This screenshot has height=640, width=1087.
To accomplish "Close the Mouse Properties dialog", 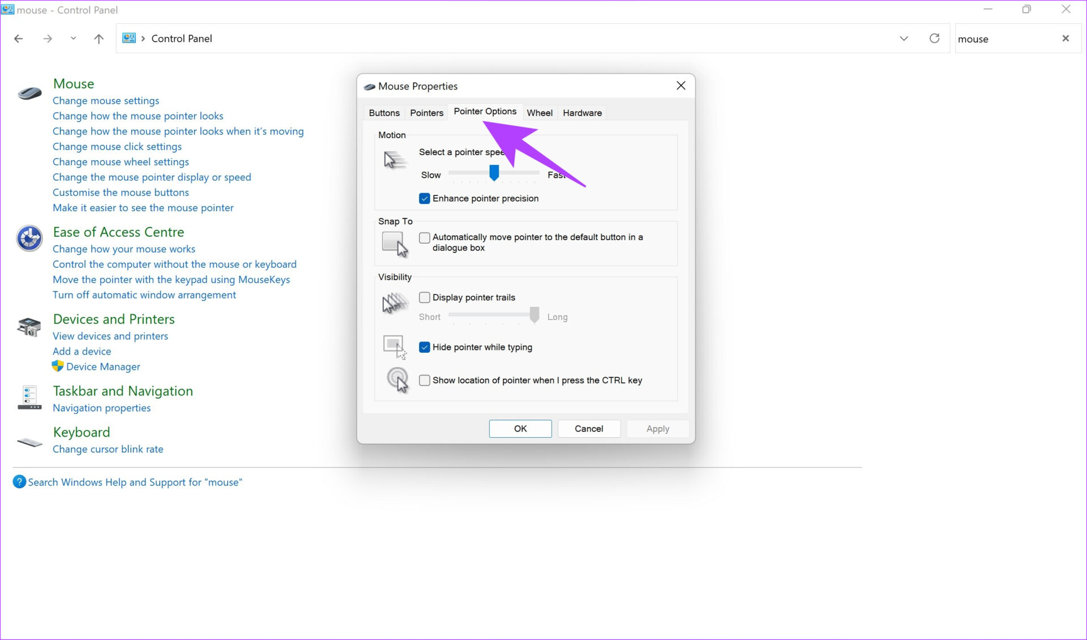I will point(681,86).
